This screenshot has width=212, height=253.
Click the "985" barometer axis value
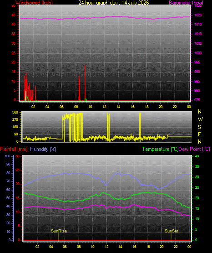click(197, 81)
